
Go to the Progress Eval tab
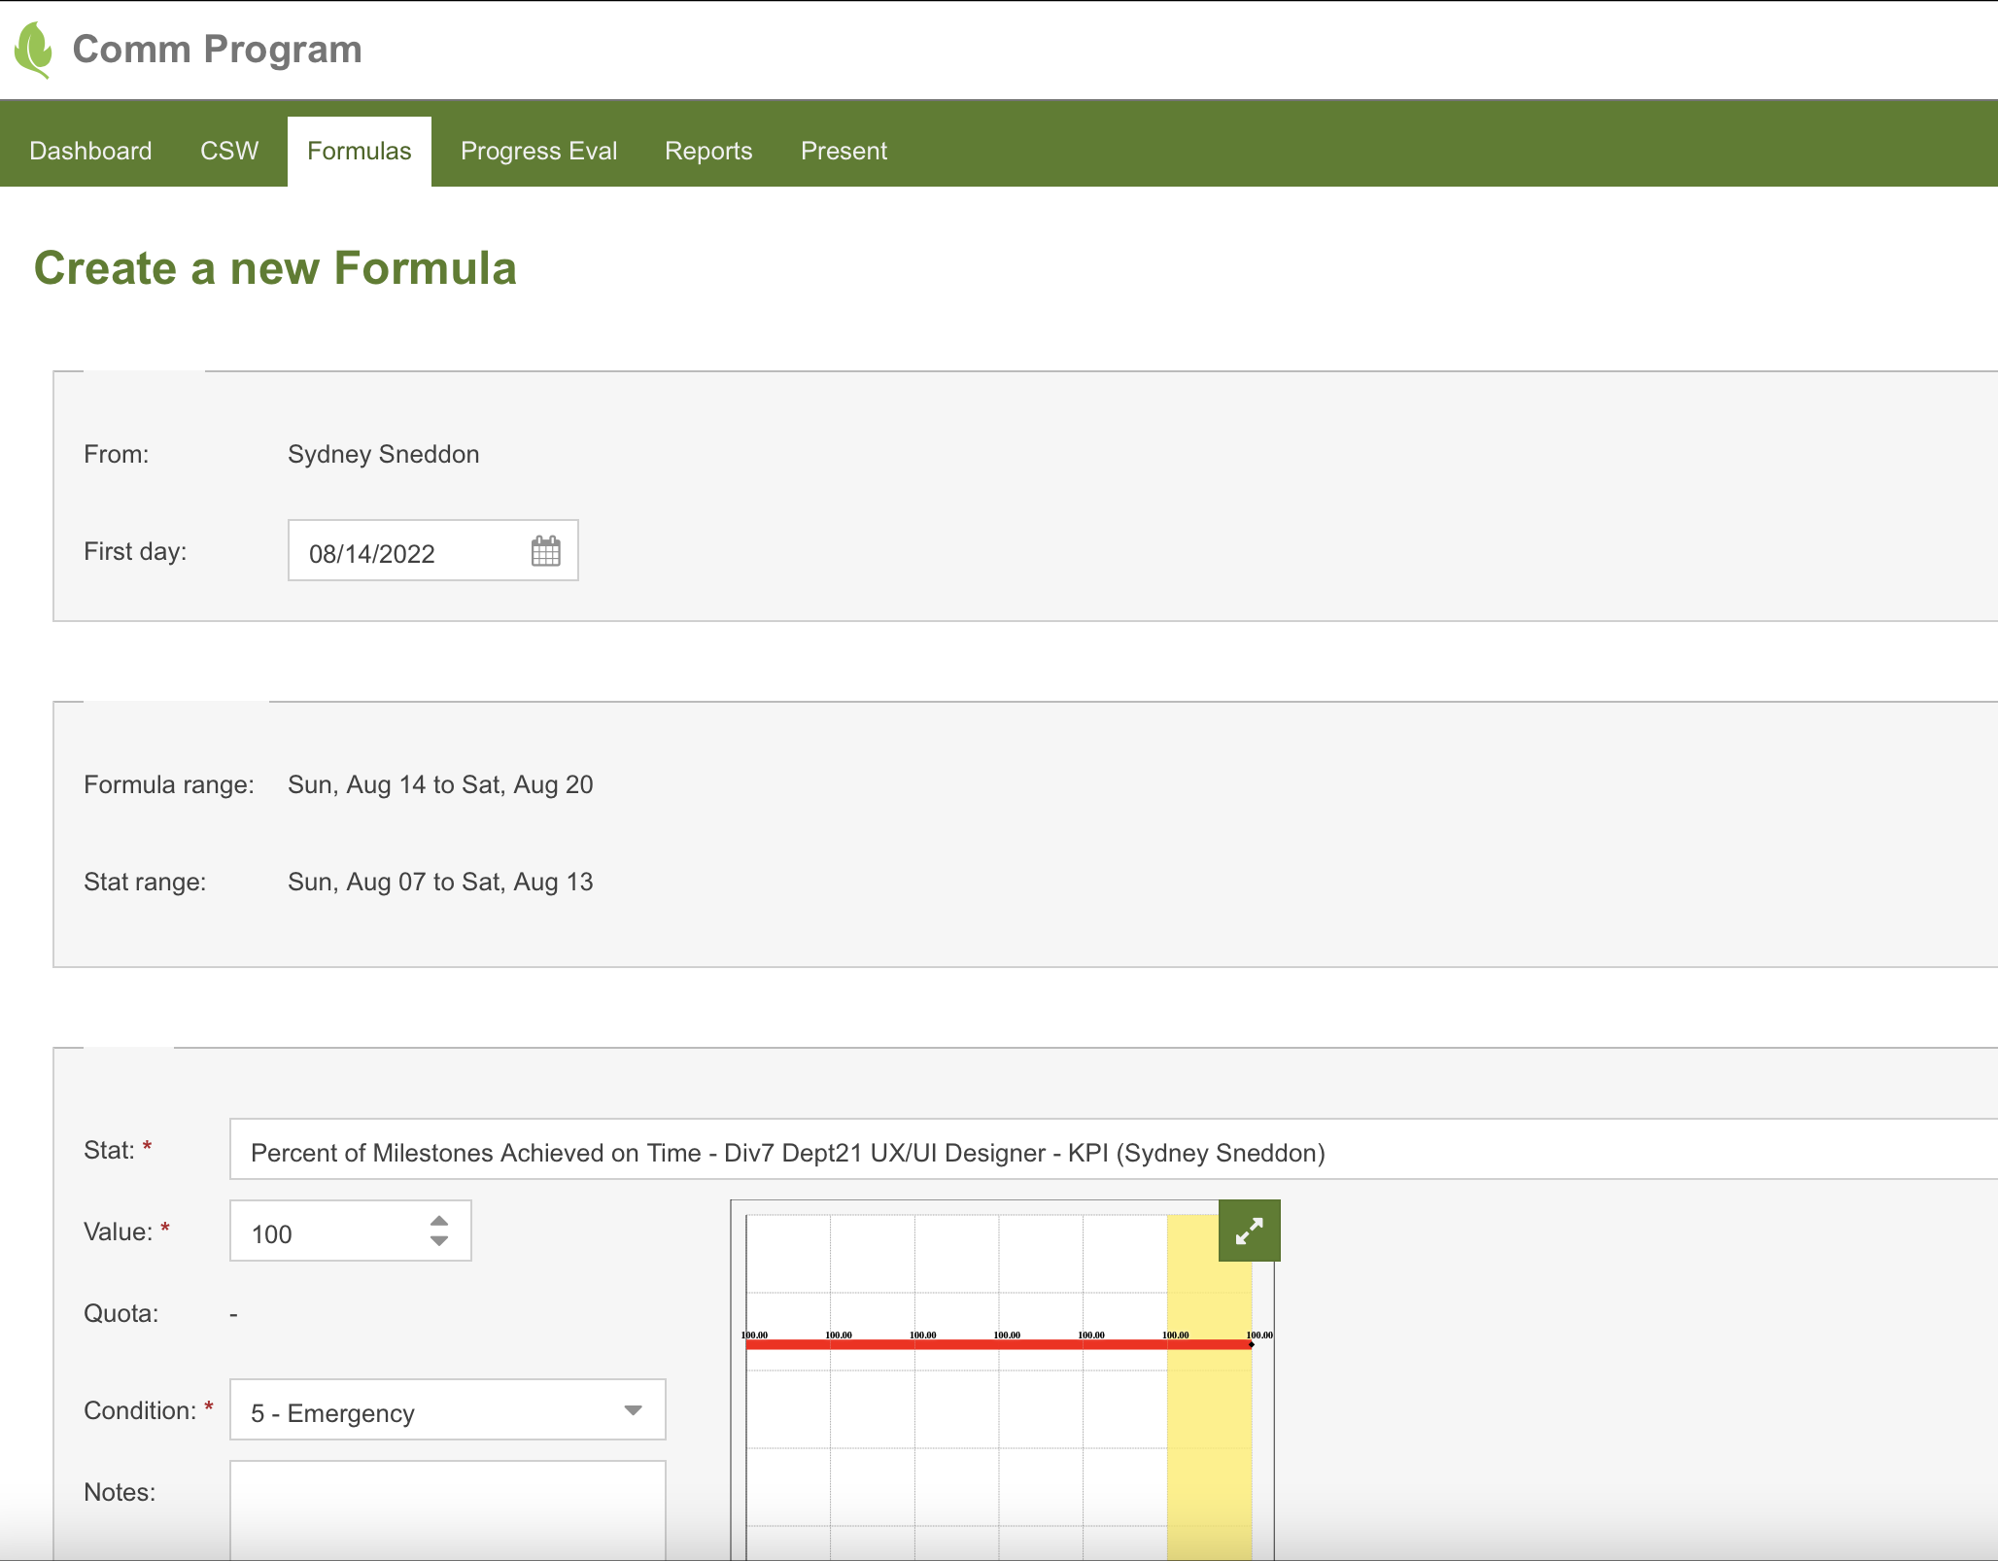click(538, 151)
